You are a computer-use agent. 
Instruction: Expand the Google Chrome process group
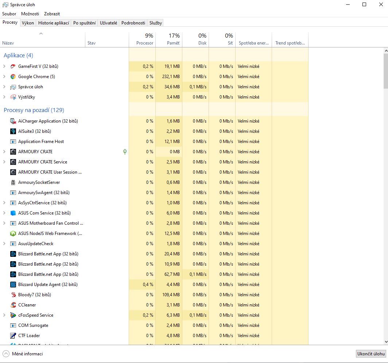tap(4, 77)
